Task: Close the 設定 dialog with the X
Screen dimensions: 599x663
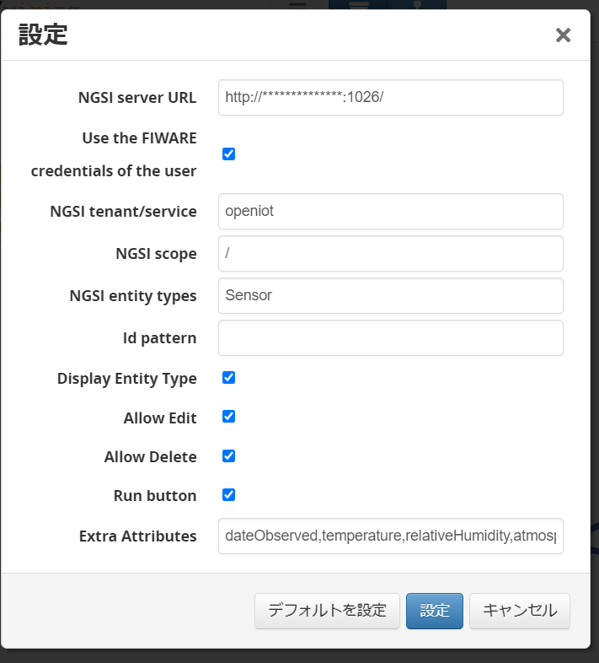Action: click(563, 35)
